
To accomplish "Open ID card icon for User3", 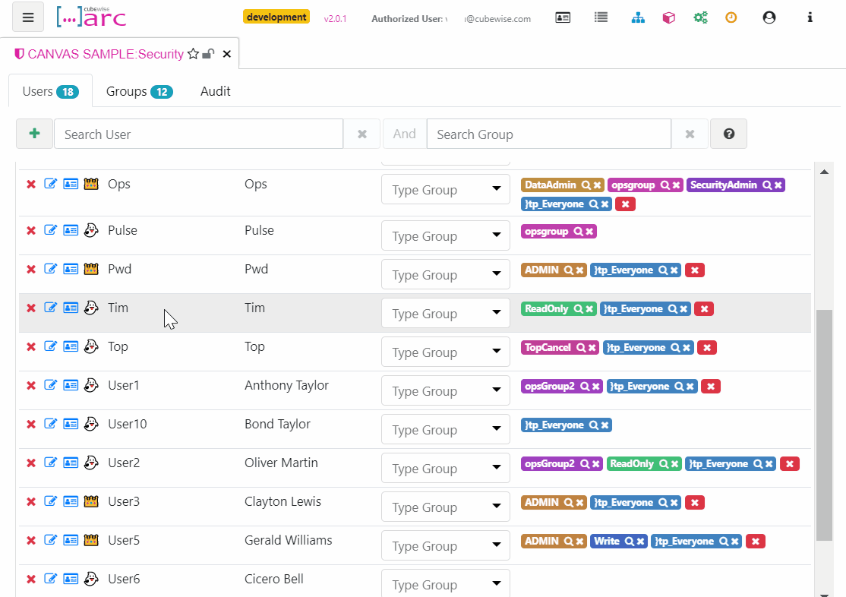I will 71,501.
